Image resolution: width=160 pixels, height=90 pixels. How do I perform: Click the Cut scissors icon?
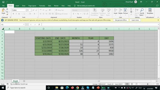point(7,9)
